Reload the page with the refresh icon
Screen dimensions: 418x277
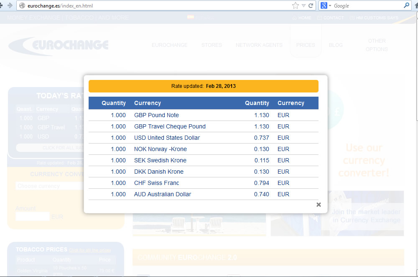[x=311, y=6]
